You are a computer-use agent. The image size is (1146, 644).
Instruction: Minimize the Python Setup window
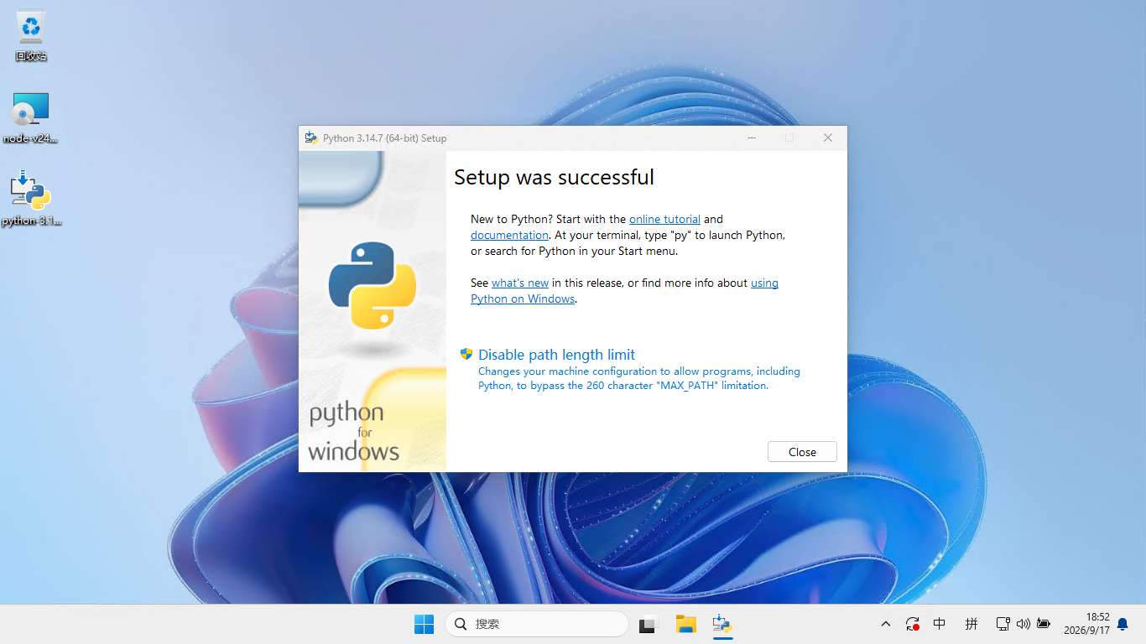752,138
